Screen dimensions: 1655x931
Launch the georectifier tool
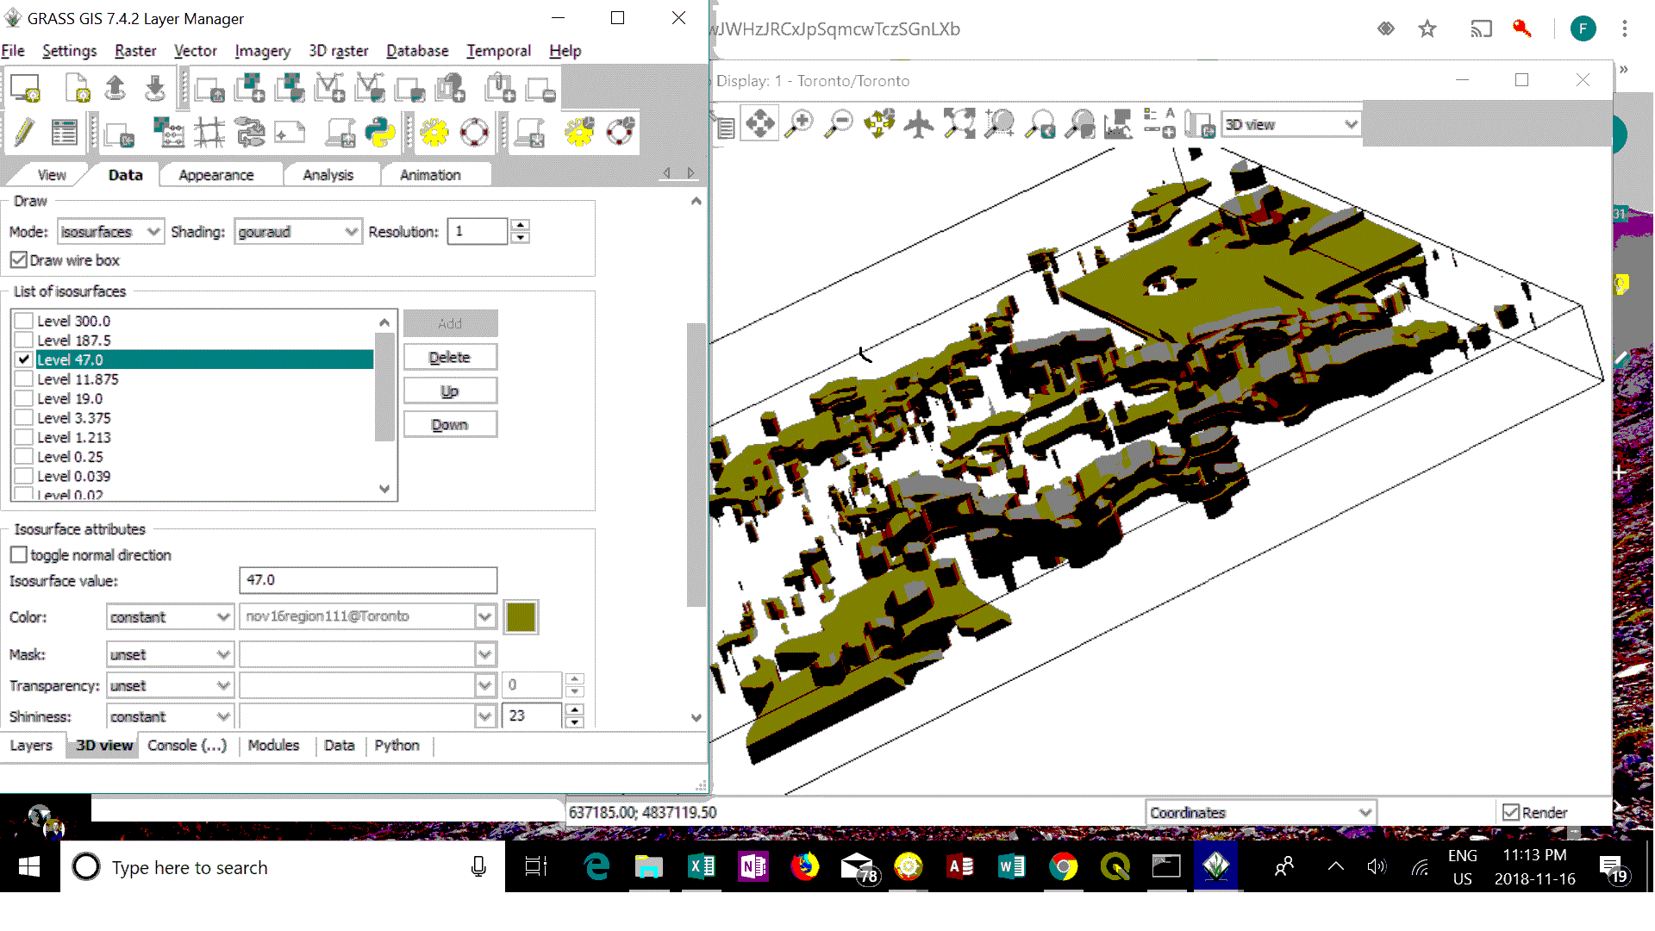(209, 133)
